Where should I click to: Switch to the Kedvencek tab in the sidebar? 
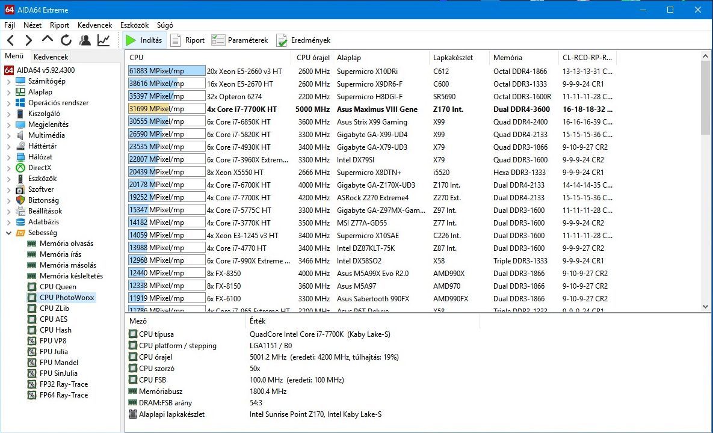51,57
